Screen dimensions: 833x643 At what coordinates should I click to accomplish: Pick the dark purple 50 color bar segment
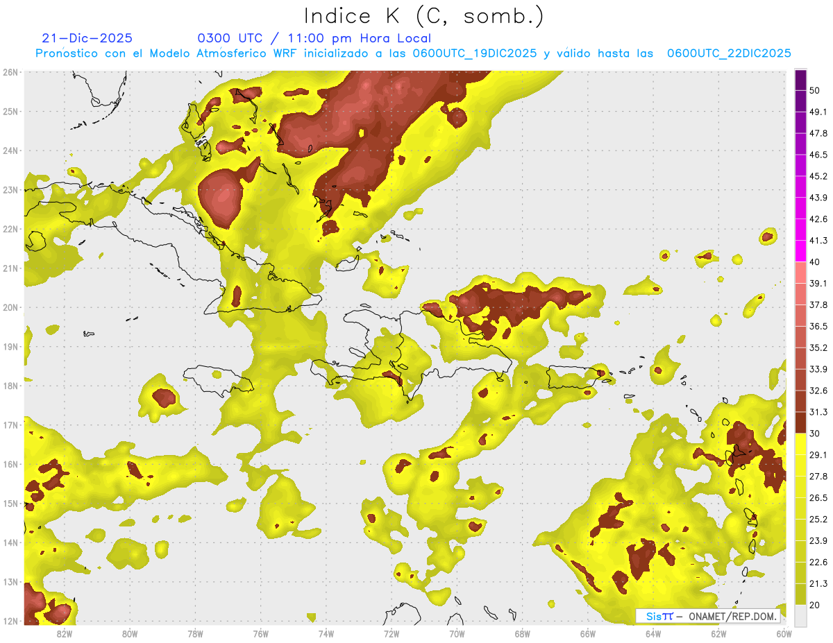click(x=800, y=80)
